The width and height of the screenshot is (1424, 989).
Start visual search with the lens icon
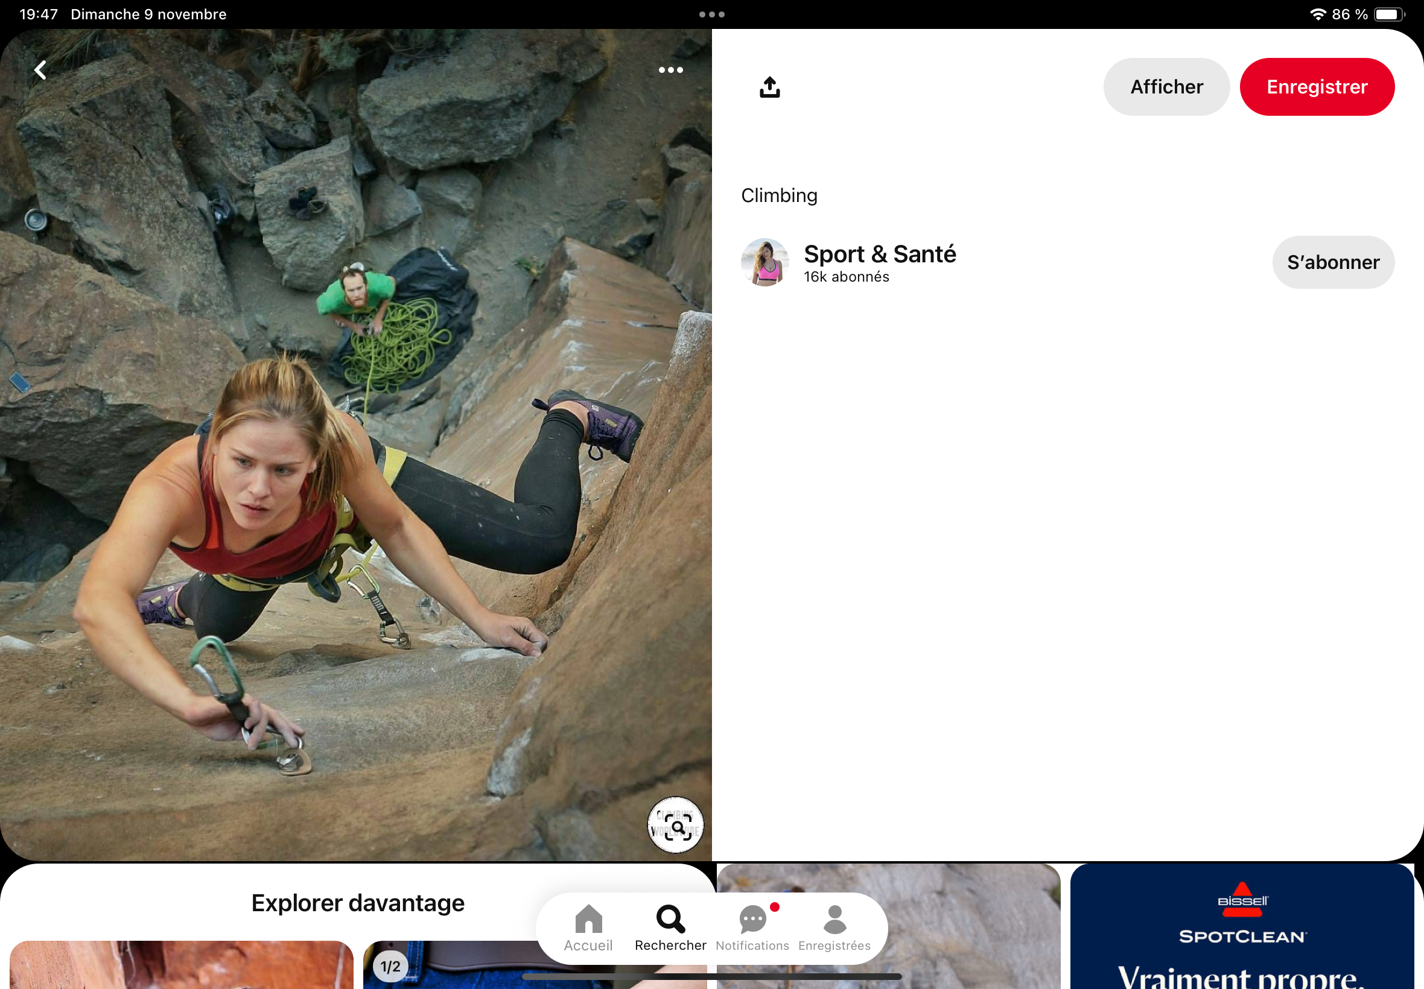676,826
